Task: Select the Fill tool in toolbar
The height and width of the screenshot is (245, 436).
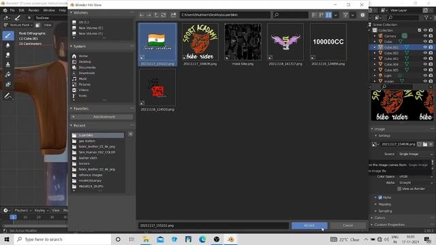Action: [x=8, y=74]
